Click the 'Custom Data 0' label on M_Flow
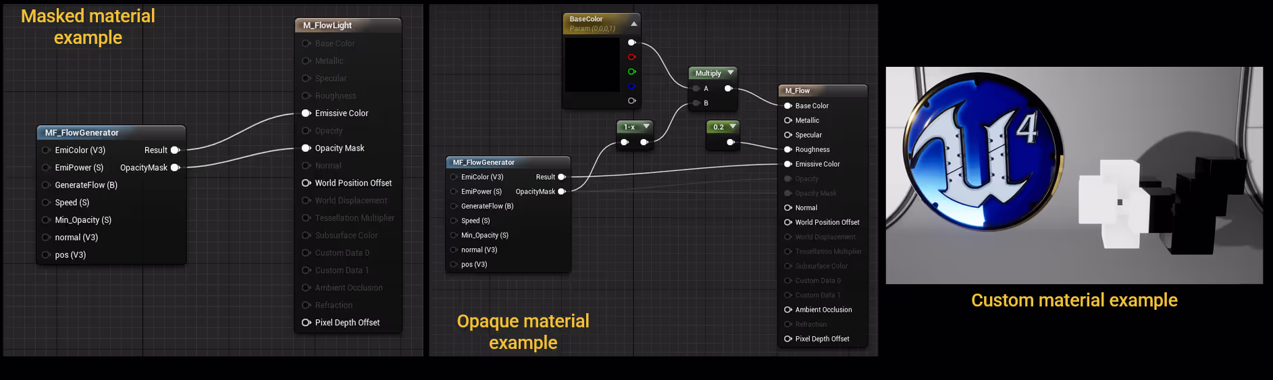 (818, 281)
